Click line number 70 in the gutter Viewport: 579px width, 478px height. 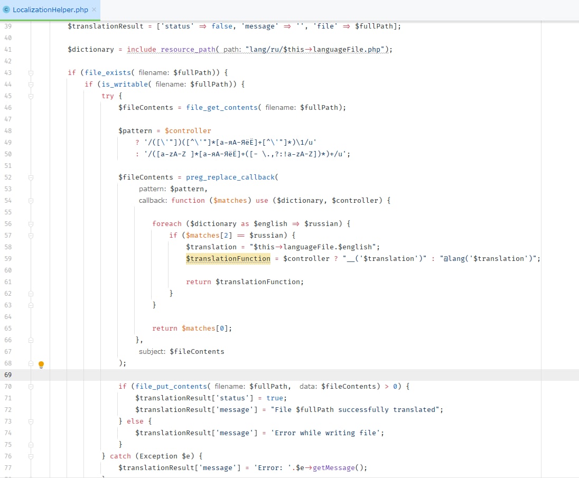(x=8, y=387)
